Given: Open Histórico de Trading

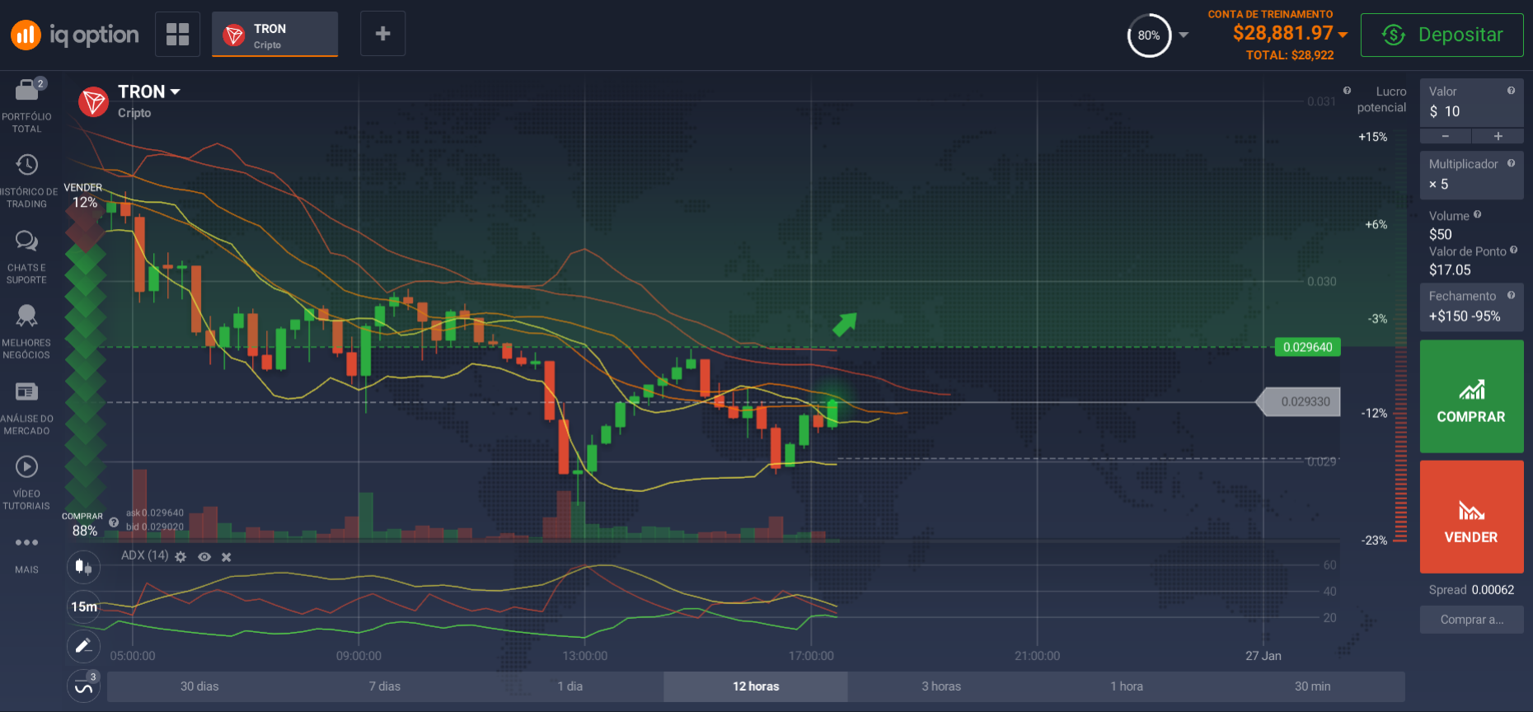Looking at the screenshot, I should click(x=27, y=180).
